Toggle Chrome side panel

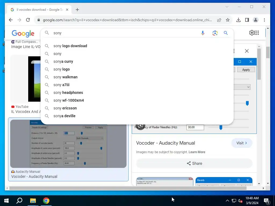pos(247,20)
